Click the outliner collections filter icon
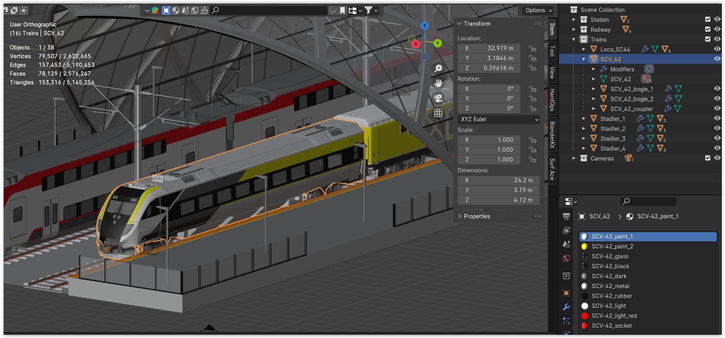The height and width of the screenshot is (338, 725). pyautogui.click(x=185, y=10)
